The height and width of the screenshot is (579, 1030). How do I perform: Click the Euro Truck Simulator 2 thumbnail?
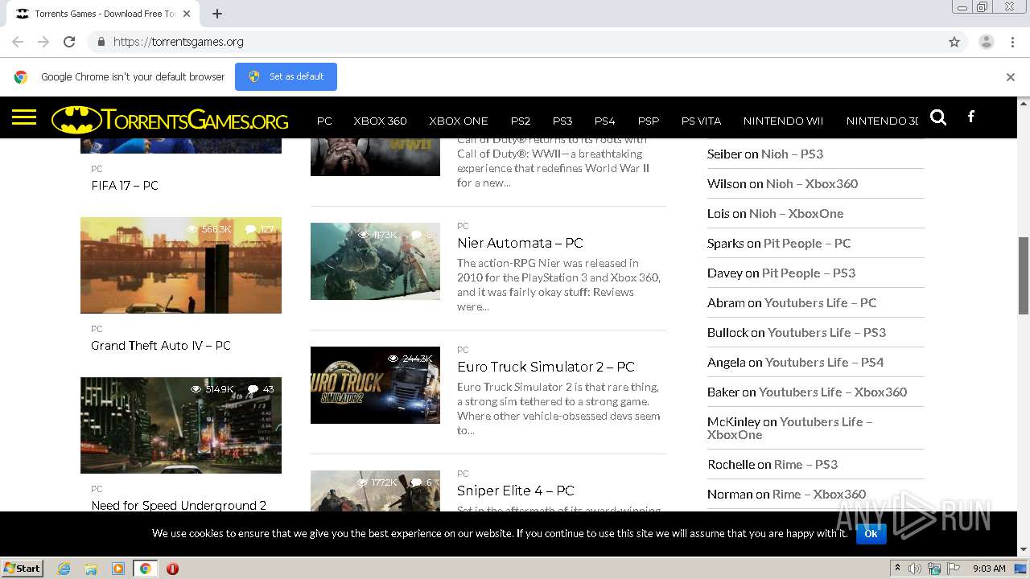[375, 385]
